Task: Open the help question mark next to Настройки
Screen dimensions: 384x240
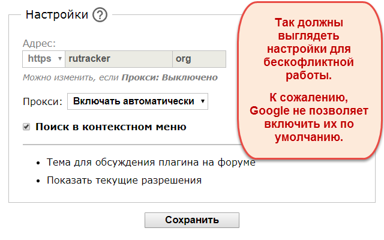Action: (100, 14)
